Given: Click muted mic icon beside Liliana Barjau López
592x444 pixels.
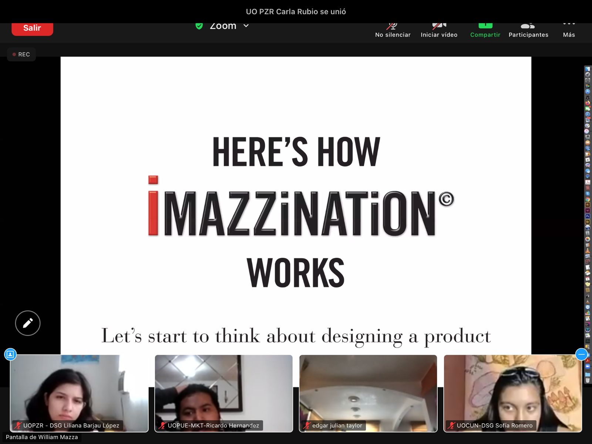Looking at the screenshot, I should tap(18, 425).
